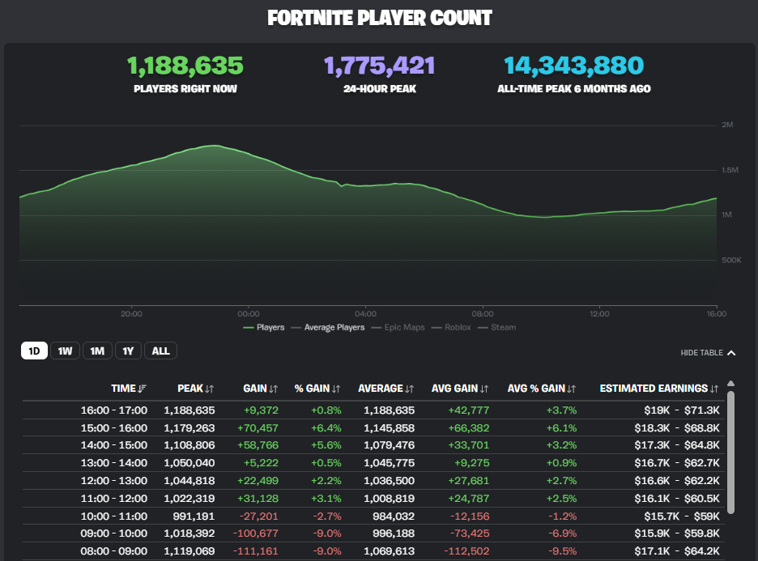This screenshot has width=758, height=561.
Task: Click the peak value 1,050,040
Action: (189, 463)
